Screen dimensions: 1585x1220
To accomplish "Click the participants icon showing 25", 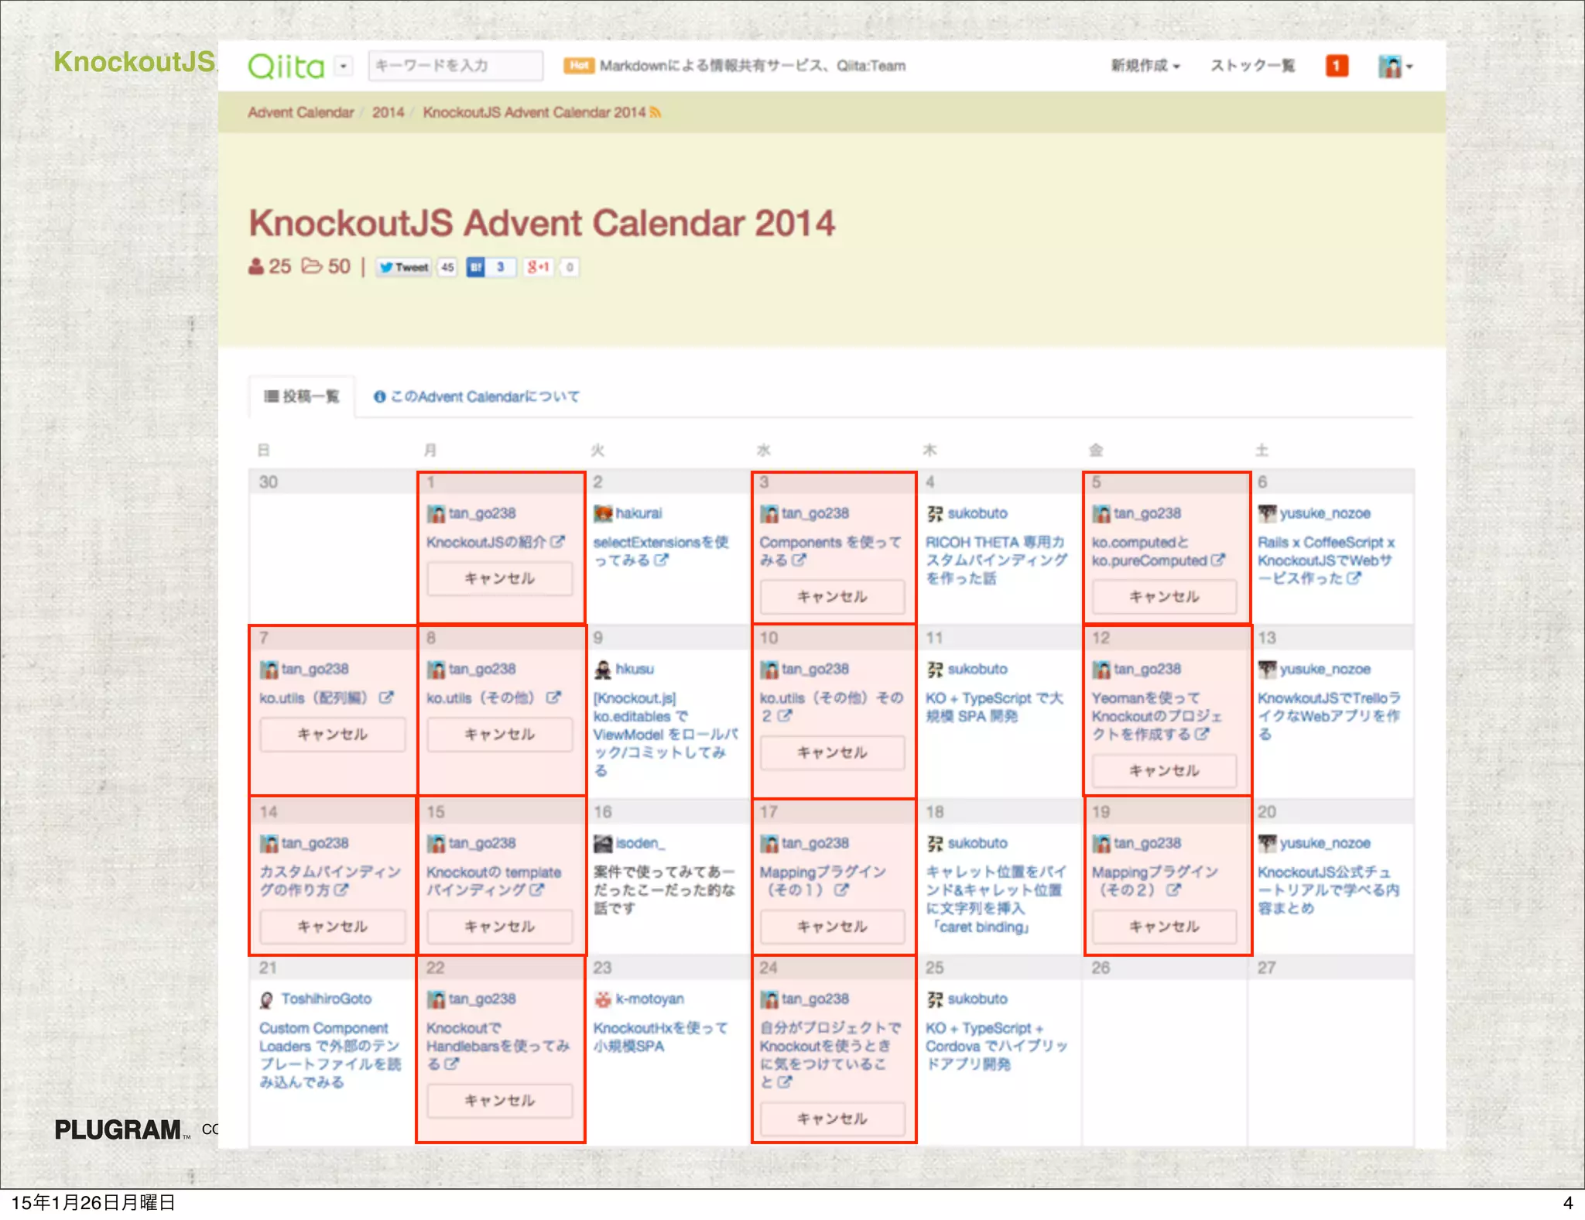I will [256, 266].
